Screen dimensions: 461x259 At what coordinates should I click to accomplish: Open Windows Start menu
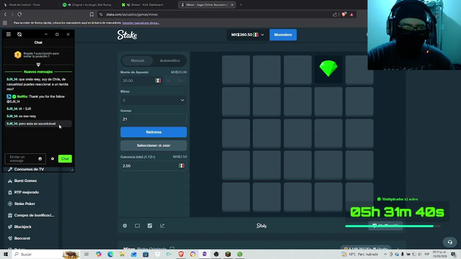click(5, 254)
